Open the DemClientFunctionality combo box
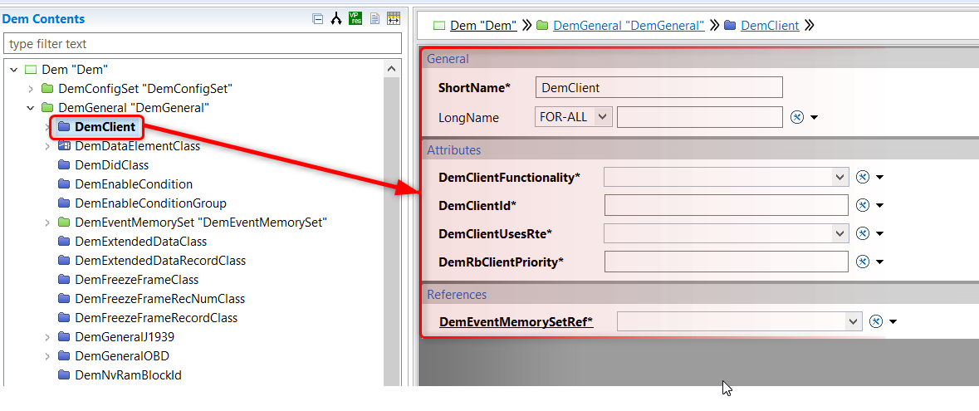Screen dimensions: 979x411 pyautogui.click(x=726, y=178)
